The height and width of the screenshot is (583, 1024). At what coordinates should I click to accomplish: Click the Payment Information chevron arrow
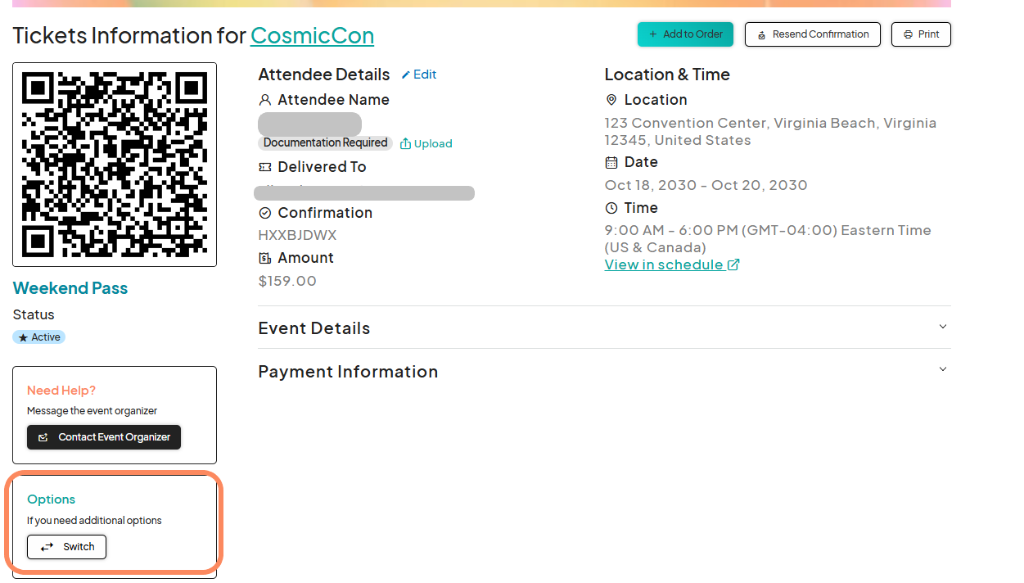click(x=943, y=369)
